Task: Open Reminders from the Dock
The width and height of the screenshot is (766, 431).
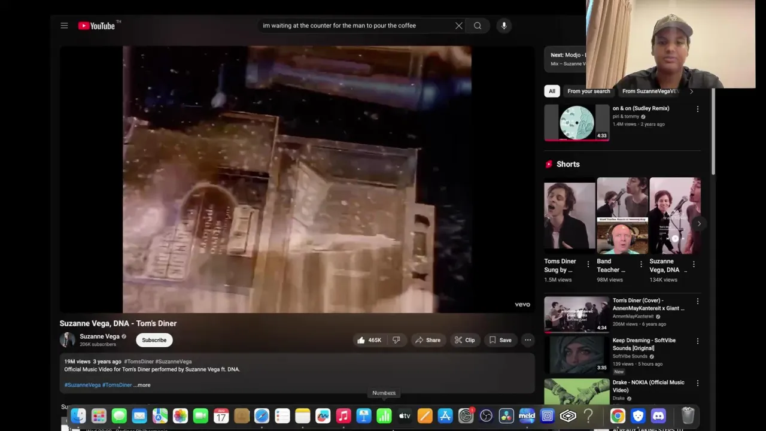Action: coord(282,415)
